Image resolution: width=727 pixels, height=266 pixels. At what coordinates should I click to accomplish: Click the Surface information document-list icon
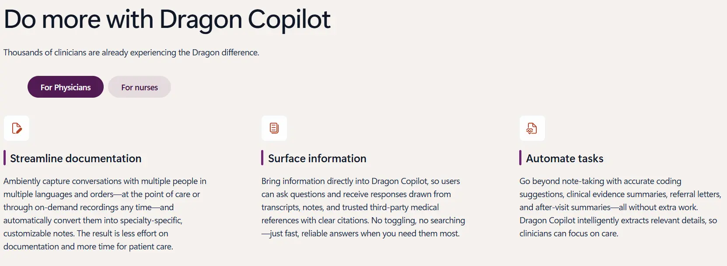[x=274, y=128]
